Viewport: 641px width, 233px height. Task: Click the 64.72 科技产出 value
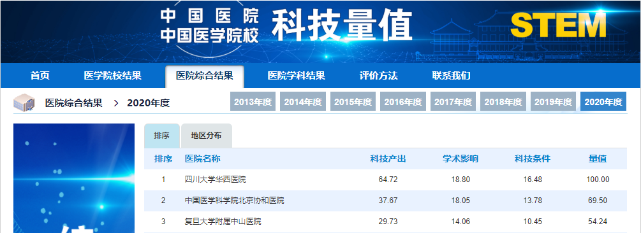click(388, 179)
